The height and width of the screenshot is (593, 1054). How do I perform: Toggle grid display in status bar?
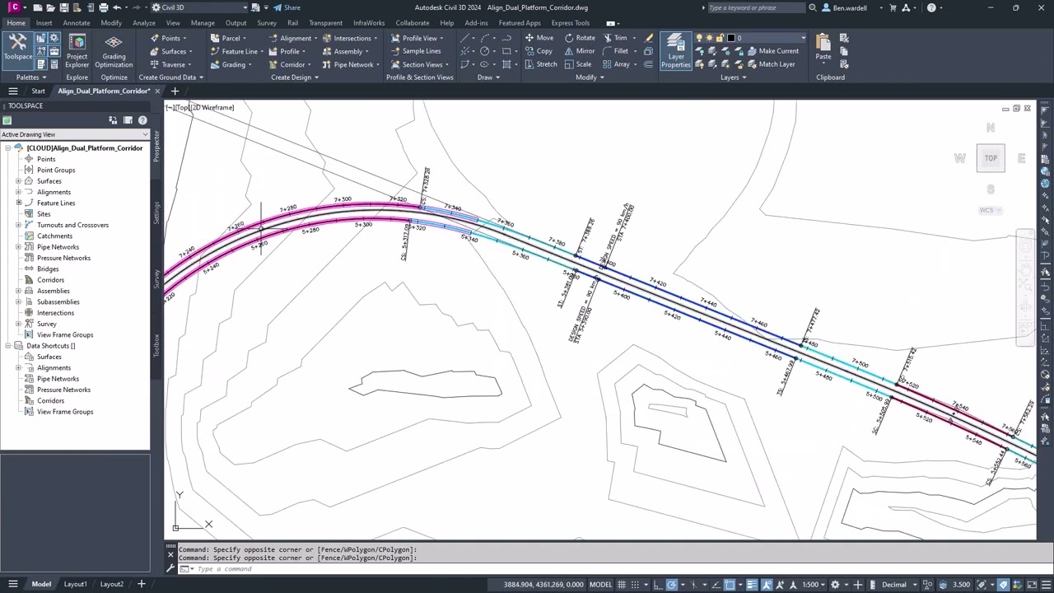point(622,585)
